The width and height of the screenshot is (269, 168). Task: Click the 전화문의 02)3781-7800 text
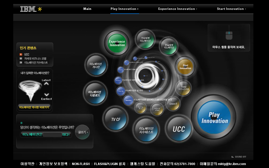click(x=177, y=164)
